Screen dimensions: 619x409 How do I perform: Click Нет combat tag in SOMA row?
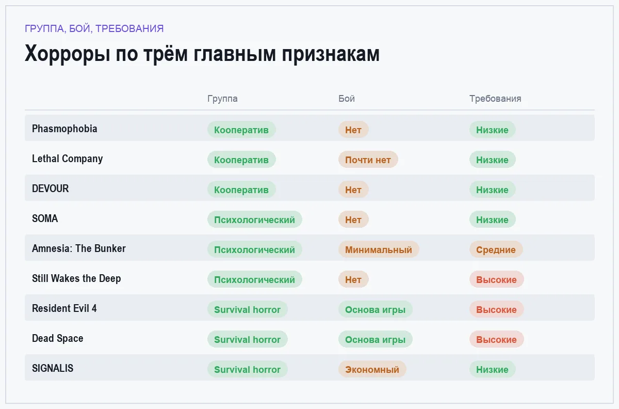[353, 219]
